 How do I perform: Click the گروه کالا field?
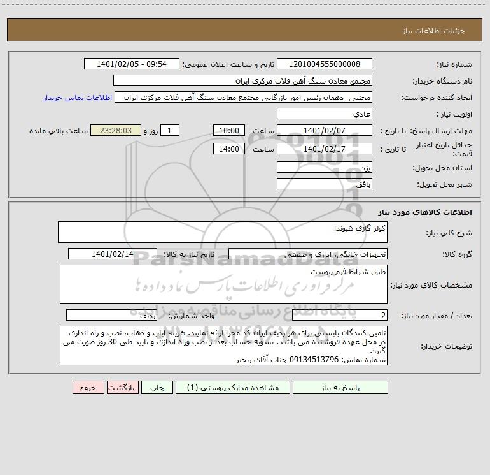(x=308, y=254)
